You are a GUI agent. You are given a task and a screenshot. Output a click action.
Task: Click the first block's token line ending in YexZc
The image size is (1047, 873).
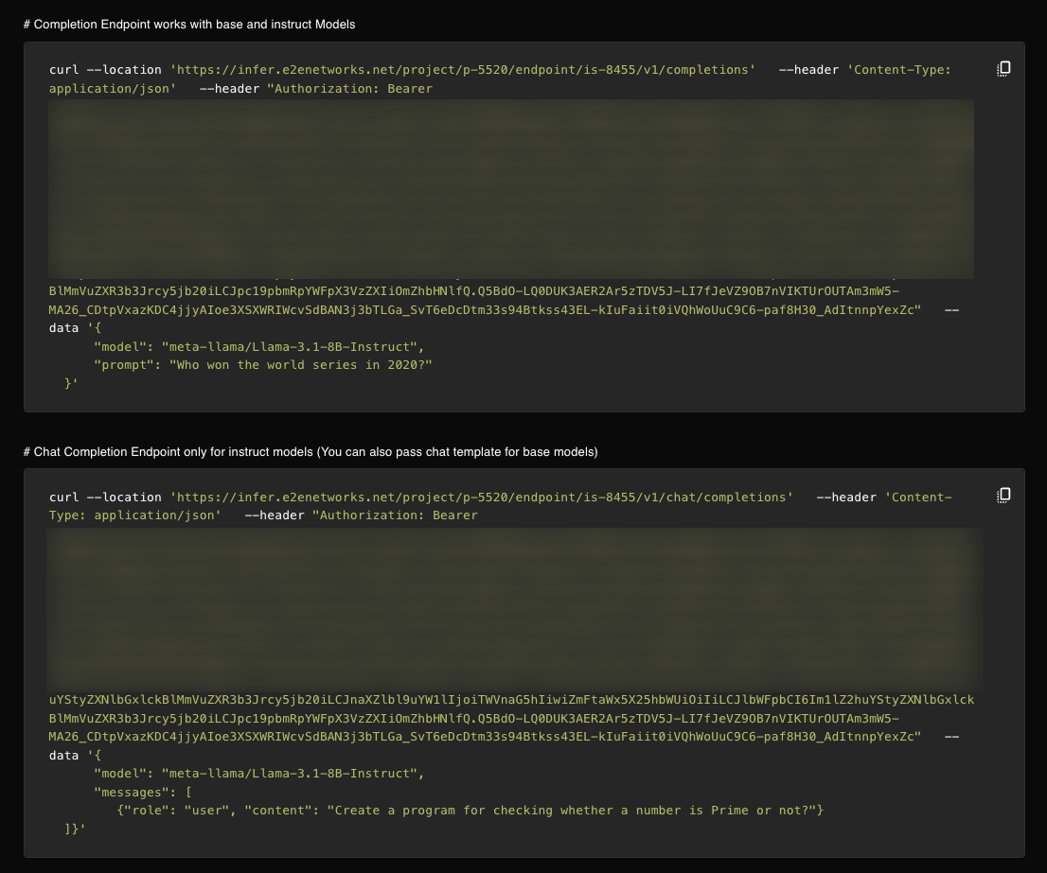point(485,310)
